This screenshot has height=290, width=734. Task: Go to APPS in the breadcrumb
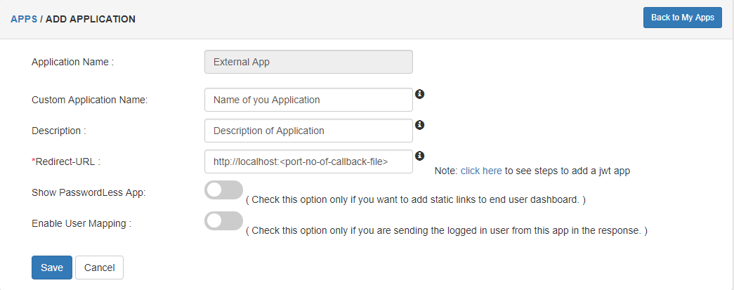coord(24,19)
